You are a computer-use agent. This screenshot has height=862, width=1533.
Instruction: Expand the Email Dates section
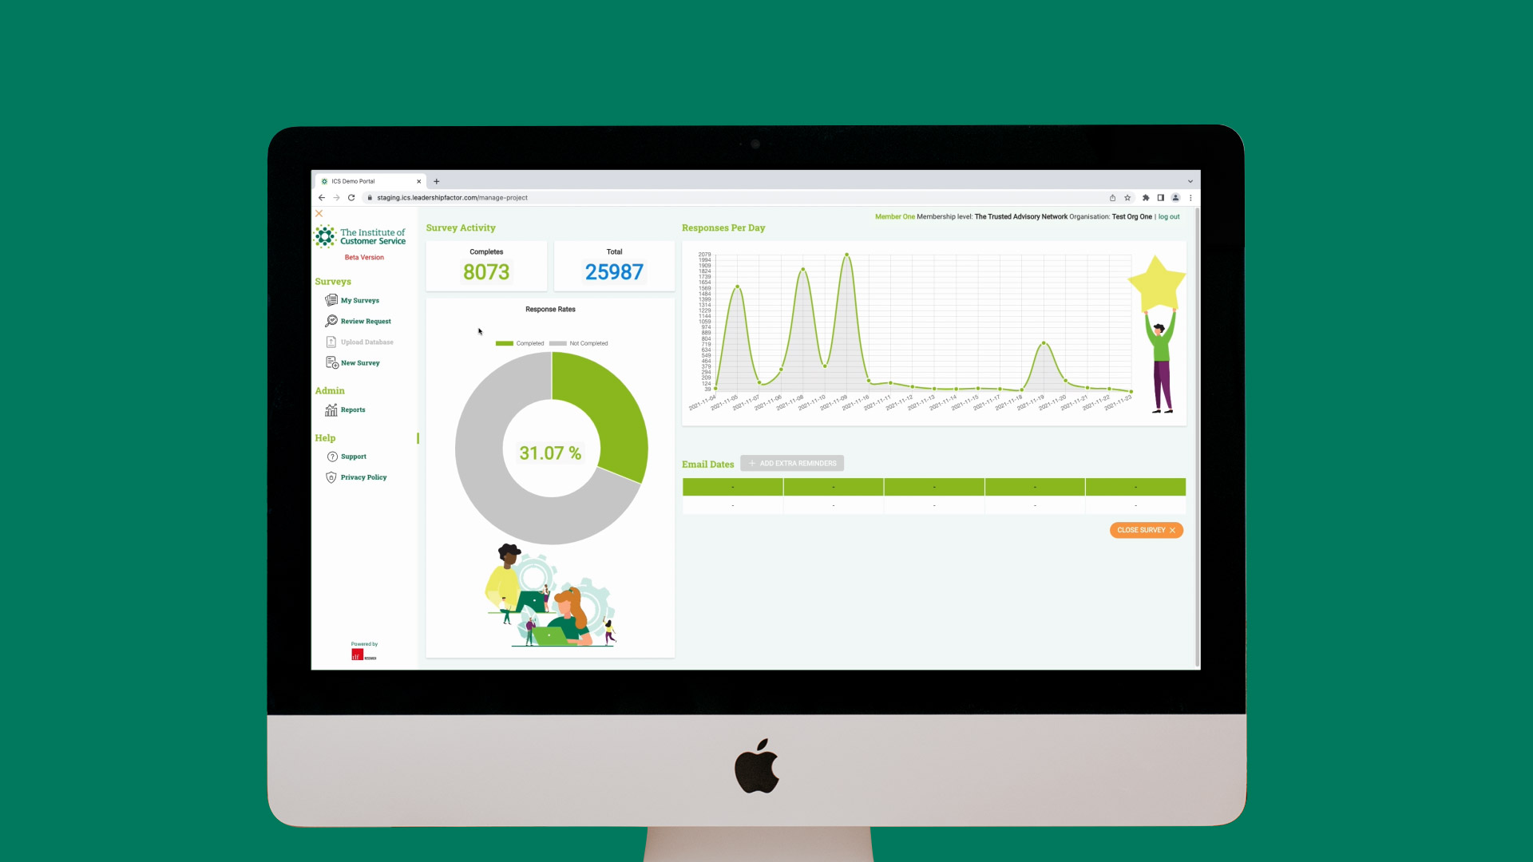[707, 463]
